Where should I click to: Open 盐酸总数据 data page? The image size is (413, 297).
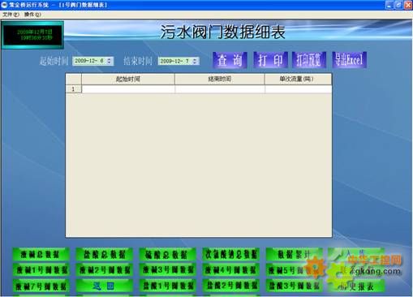pyautogui.click(x=104, y=254)
